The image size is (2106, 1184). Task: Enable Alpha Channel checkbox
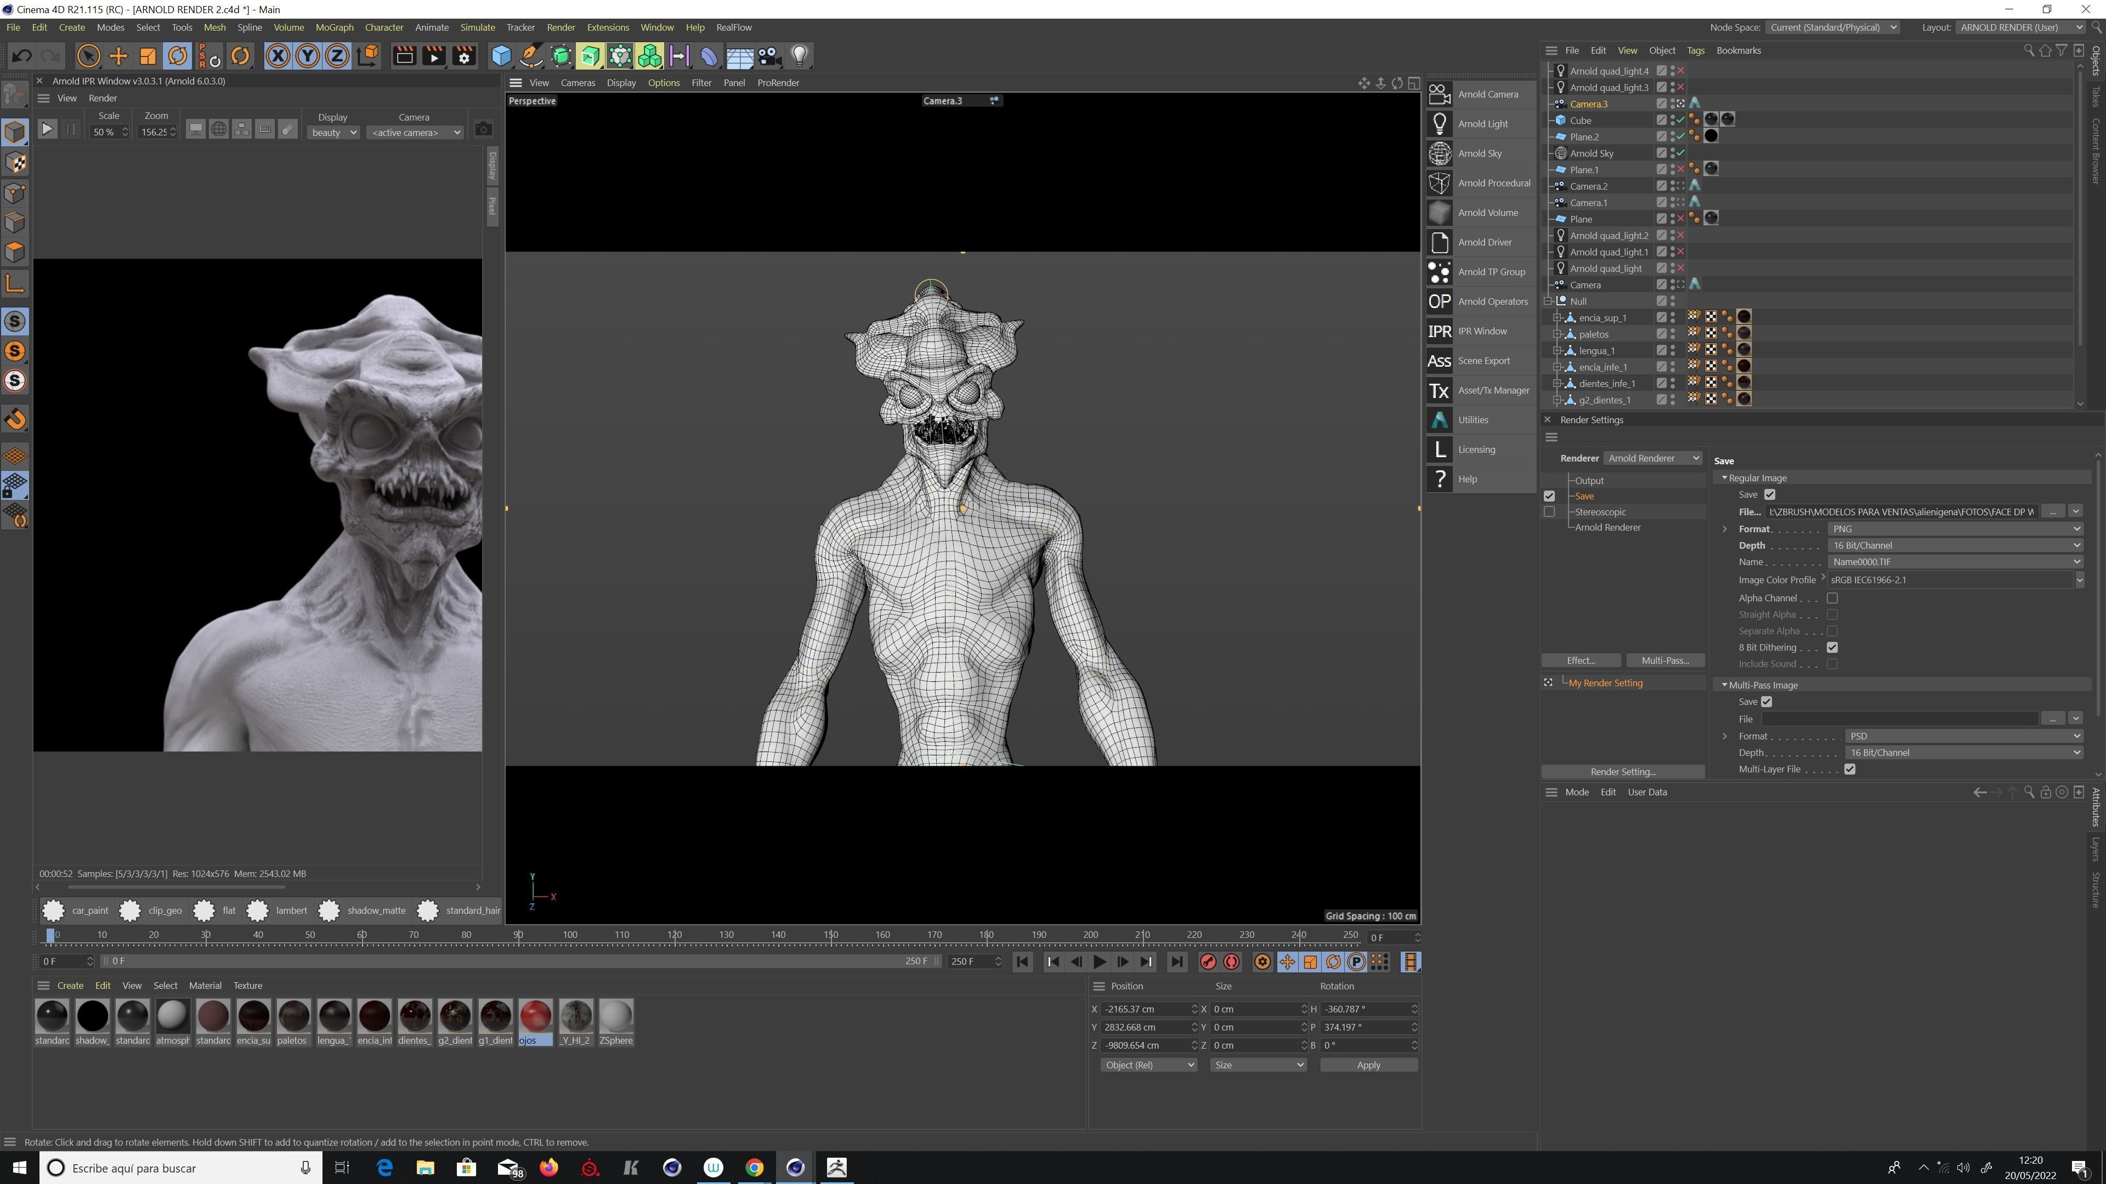pyautogui.click(x=1832, y=598)
